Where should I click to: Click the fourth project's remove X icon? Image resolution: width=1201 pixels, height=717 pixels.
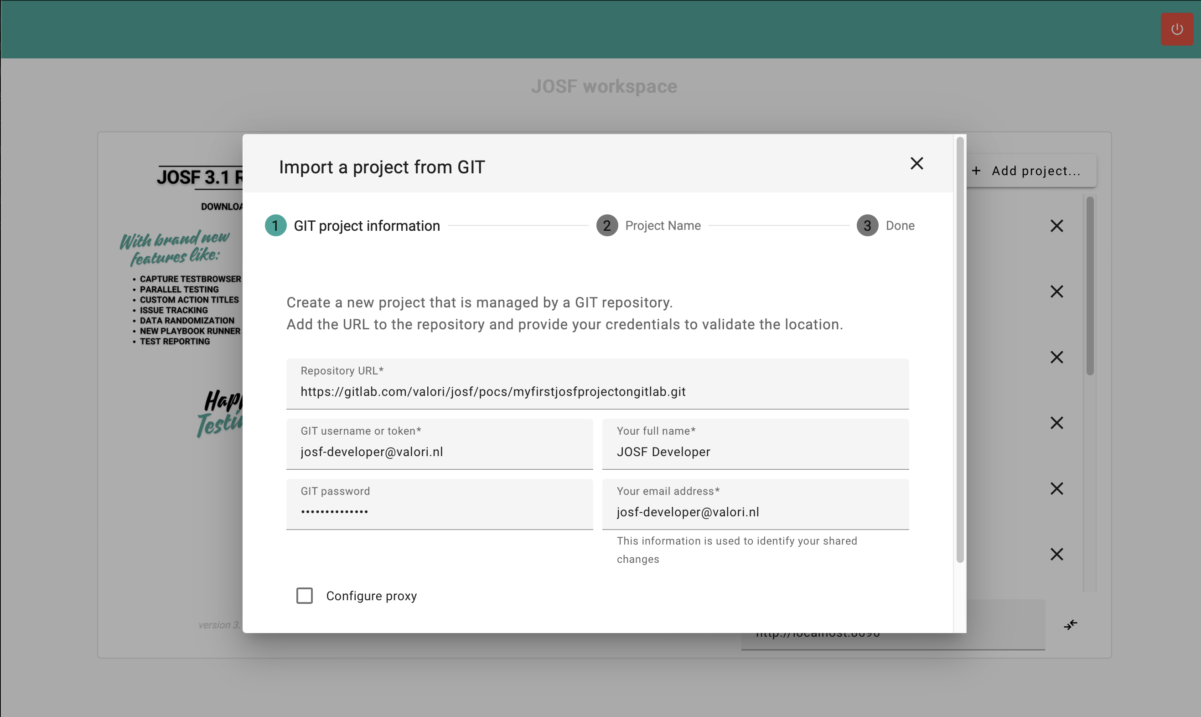point(1056,423)
